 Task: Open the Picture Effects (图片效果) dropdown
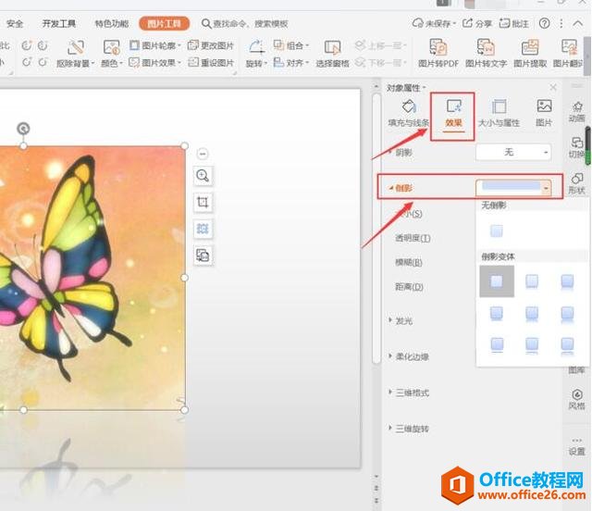point(155,62)
